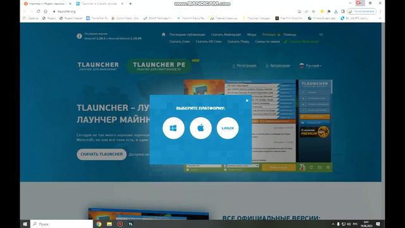Open the Регистрация link

click(x=244, y=66)
